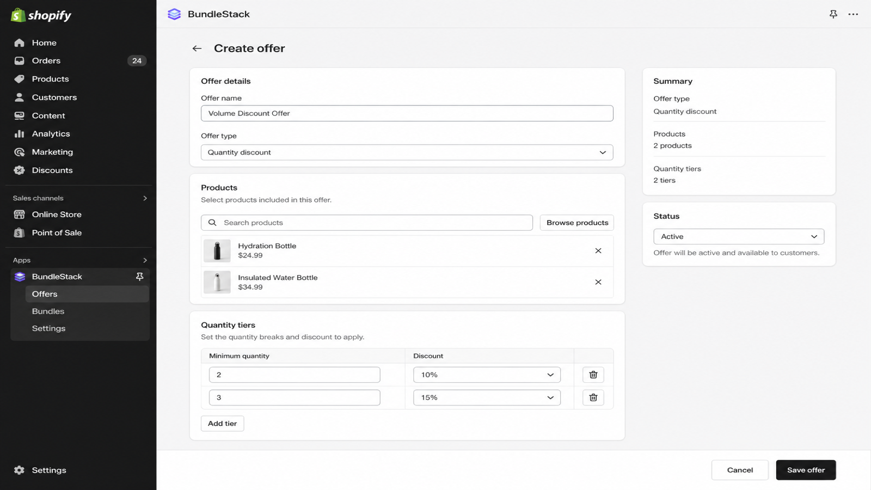Click the Analytics bar chart icon

(x=20, y=133)
